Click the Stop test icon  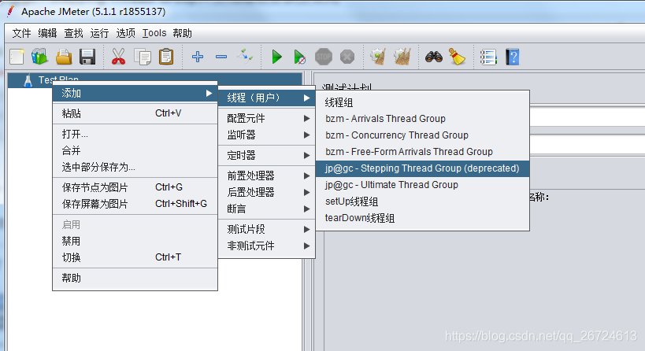point(324,57)
